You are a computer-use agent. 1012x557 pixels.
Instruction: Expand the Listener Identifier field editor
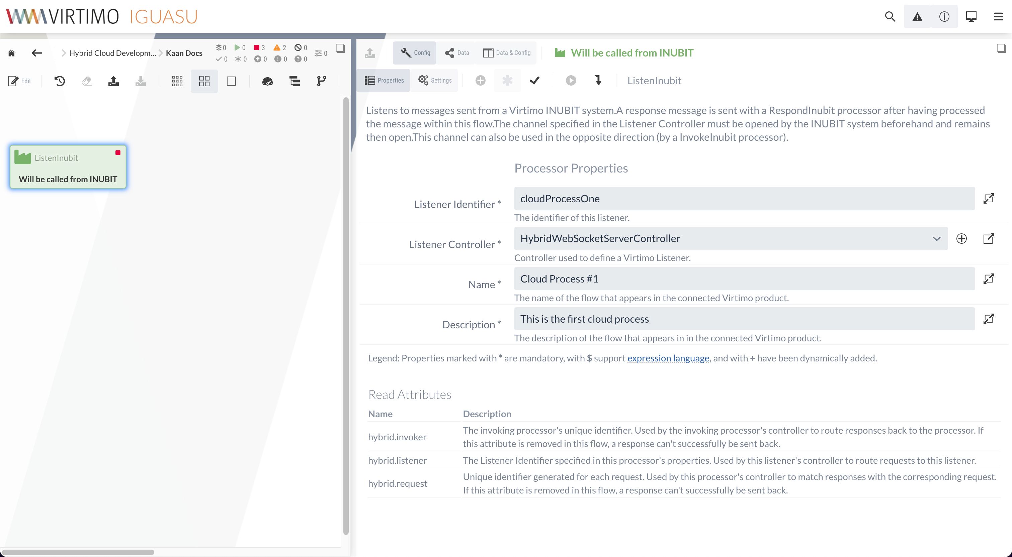[988, 198]
